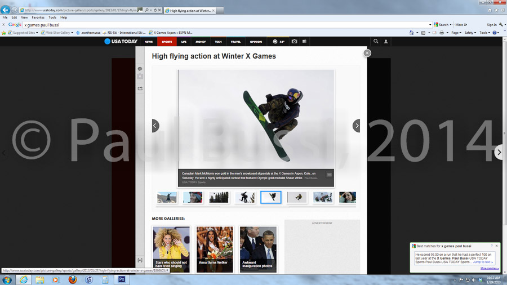
Task: Open the Help menu in the menu bar
Action: [x=64, y=17]
